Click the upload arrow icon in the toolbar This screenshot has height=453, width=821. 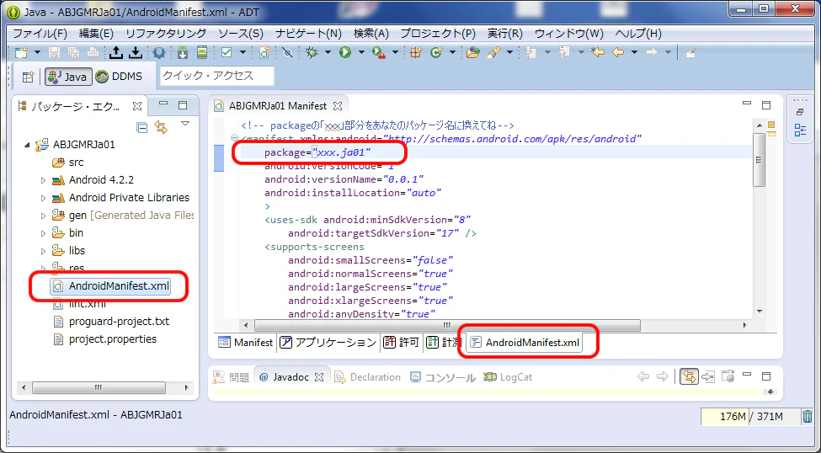coord(115,52)
